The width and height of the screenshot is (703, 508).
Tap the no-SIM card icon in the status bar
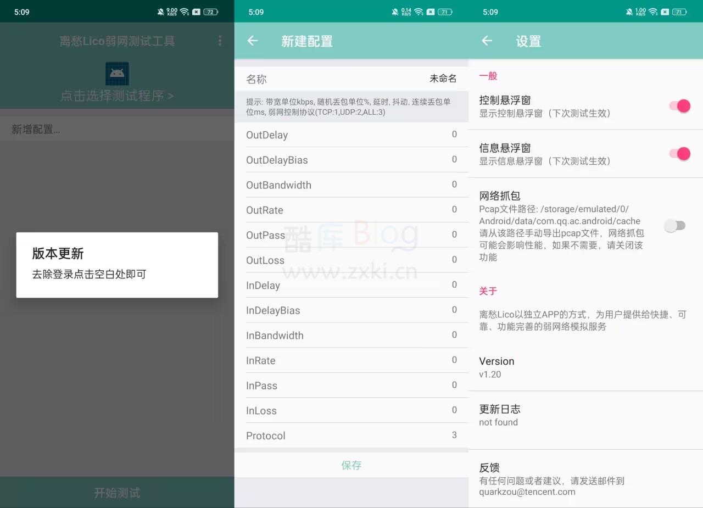(665, 11)
